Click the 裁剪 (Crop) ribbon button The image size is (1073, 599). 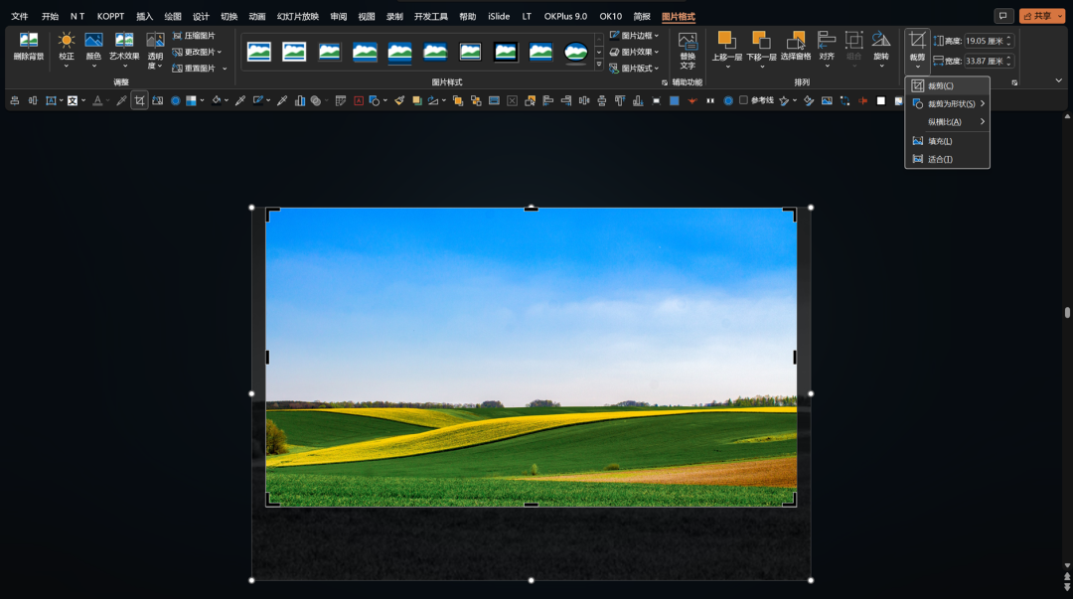[x=917, y=50]
